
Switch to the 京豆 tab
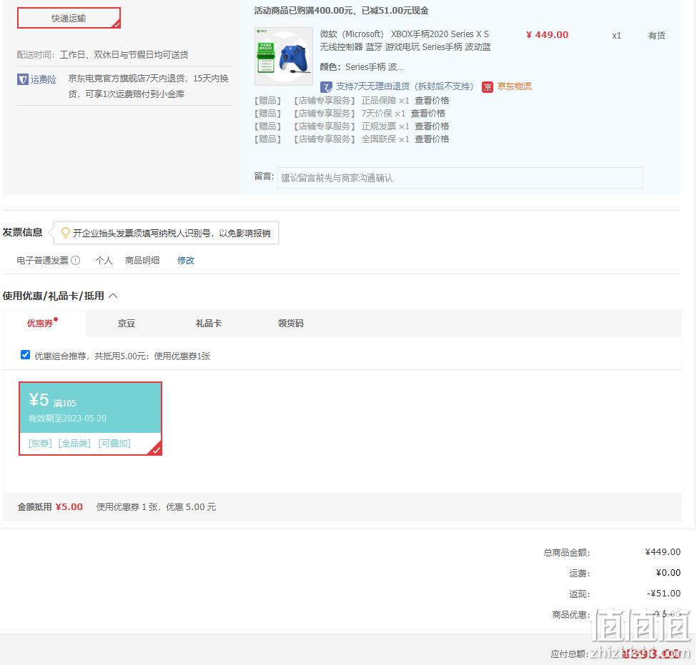click(127, 324)
